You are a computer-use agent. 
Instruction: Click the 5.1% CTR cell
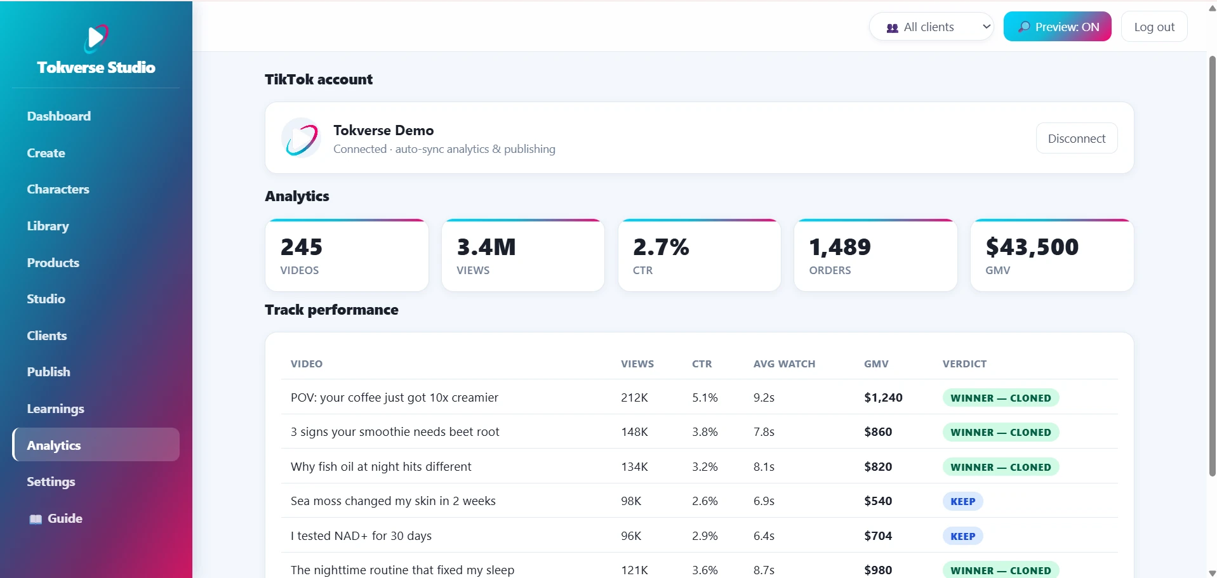click(x=705, y=398)
